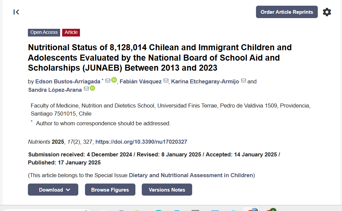
Task: Open the Dietary and Nutritional Assessment in Children link
Action: (191, 175)
